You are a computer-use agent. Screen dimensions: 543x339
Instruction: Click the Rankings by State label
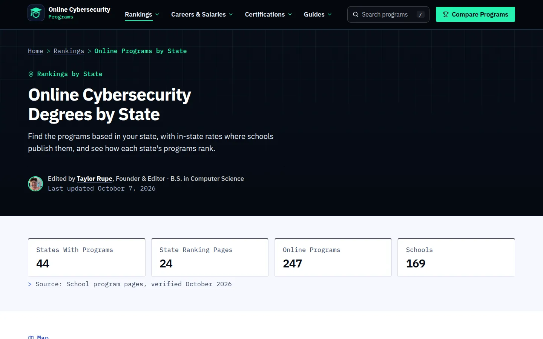[70, 74]
